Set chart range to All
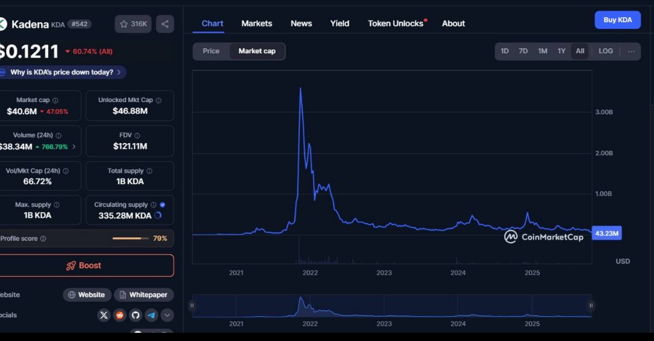 (580, 51)
